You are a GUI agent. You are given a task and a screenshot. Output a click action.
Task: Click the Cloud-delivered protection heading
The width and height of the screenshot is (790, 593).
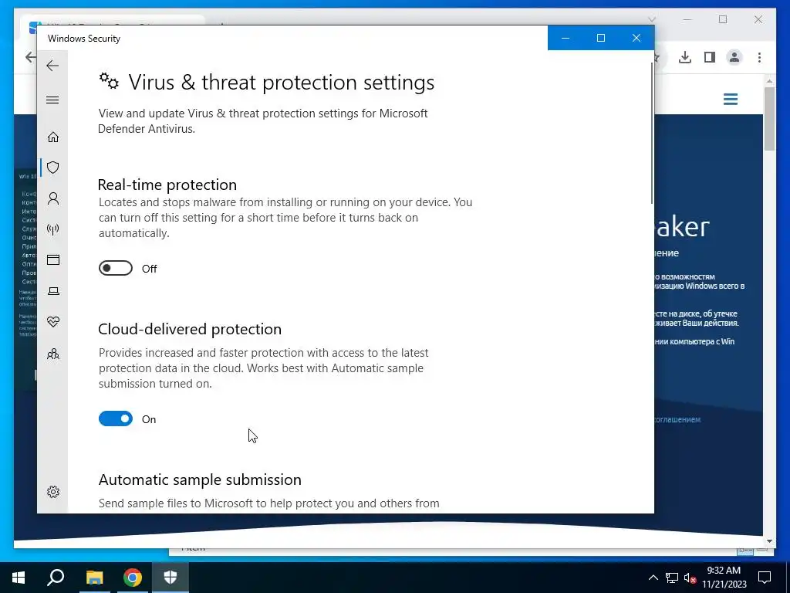[x=190, y=329]
